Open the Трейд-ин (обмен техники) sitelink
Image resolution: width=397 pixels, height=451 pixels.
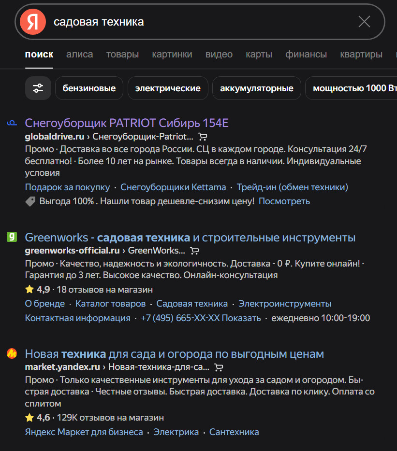(x=293, y=187)
